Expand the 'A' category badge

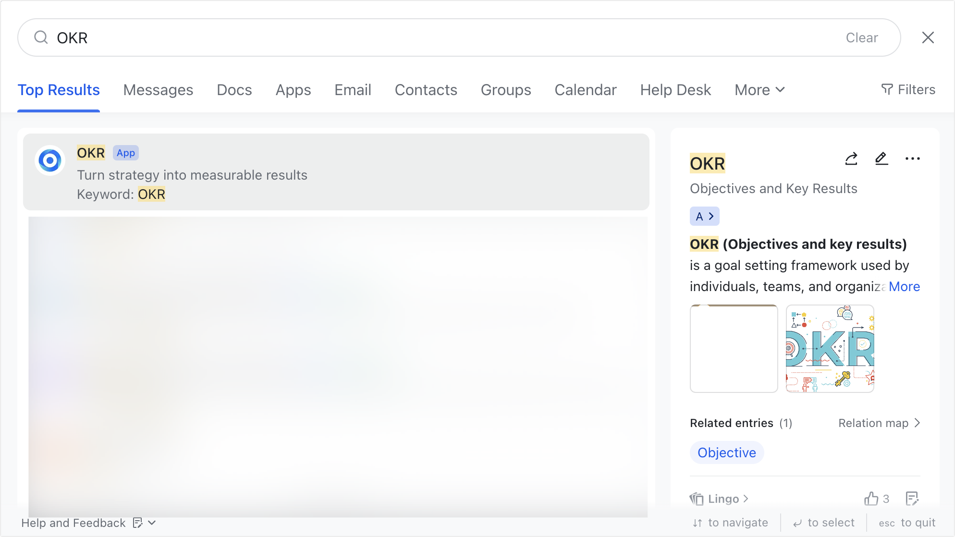click(704, 216)
